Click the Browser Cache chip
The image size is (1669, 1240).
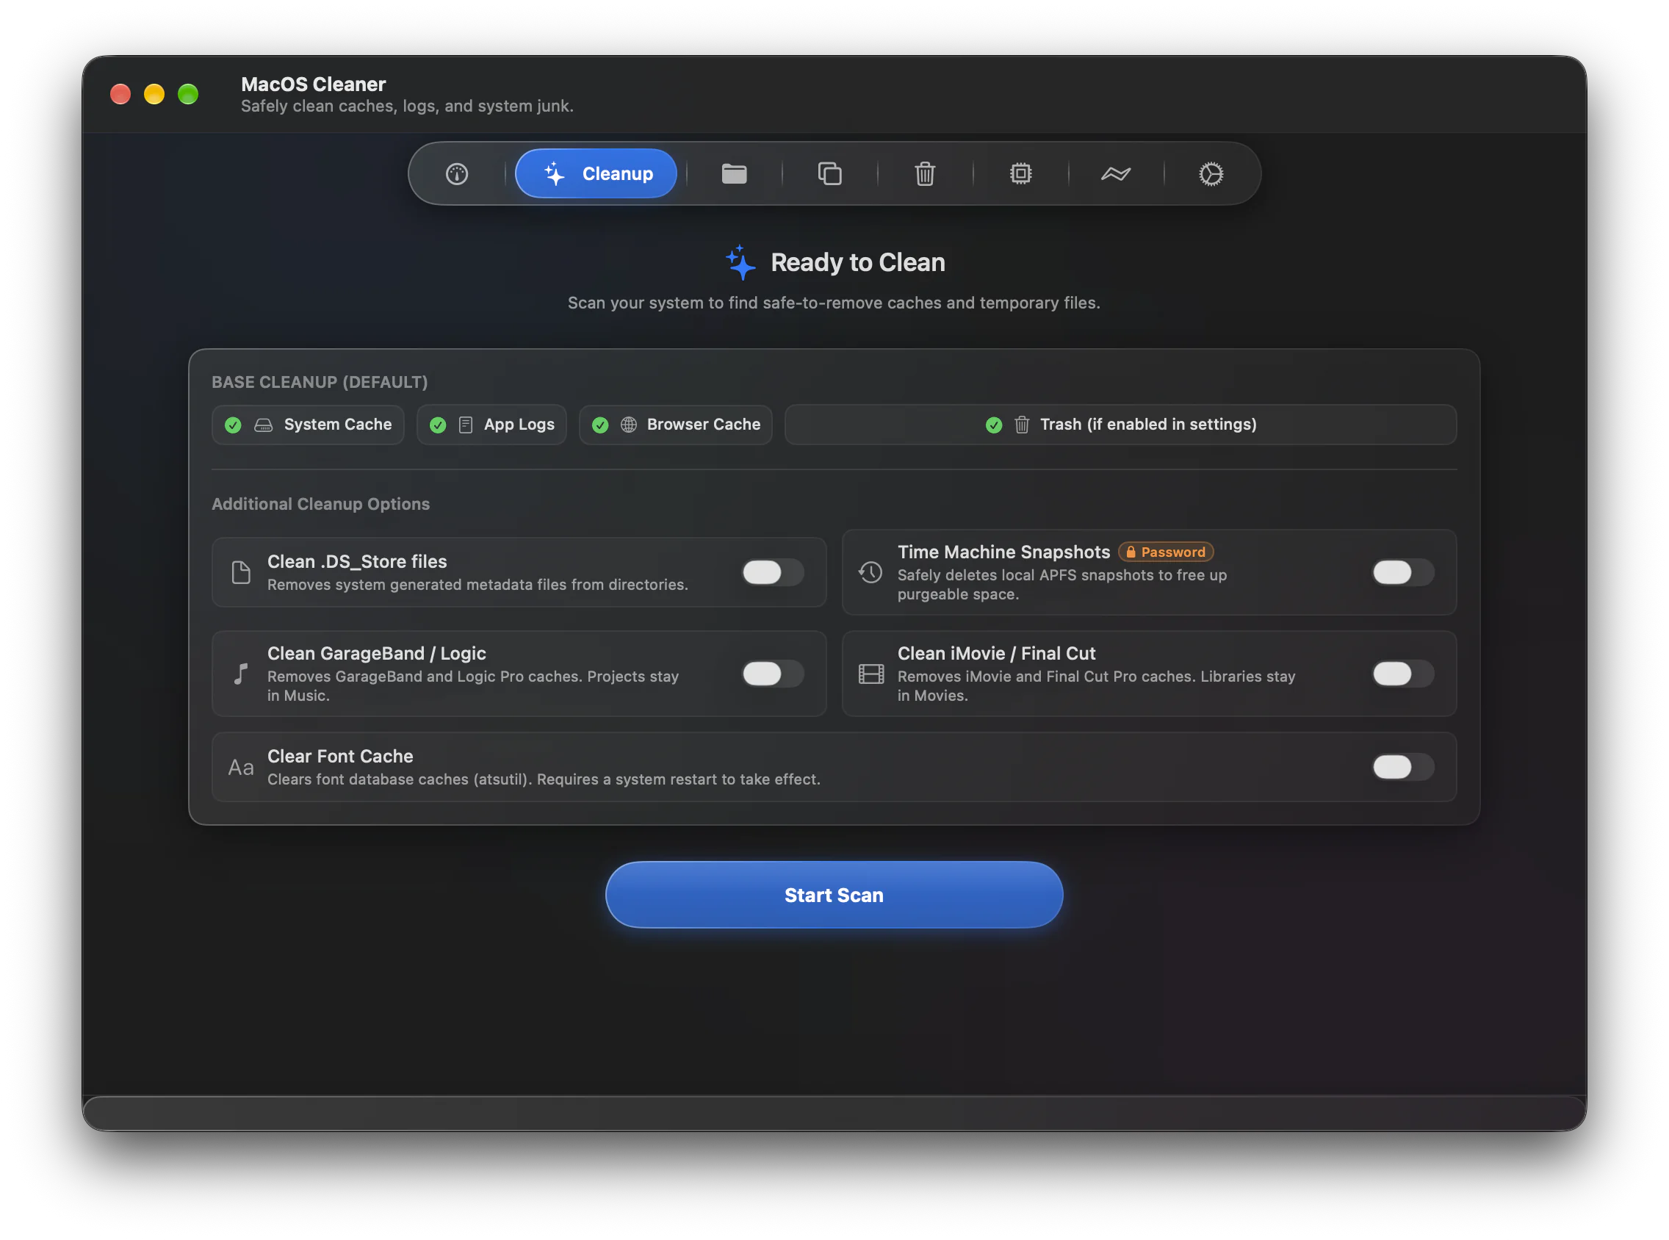tap(675, 425)
